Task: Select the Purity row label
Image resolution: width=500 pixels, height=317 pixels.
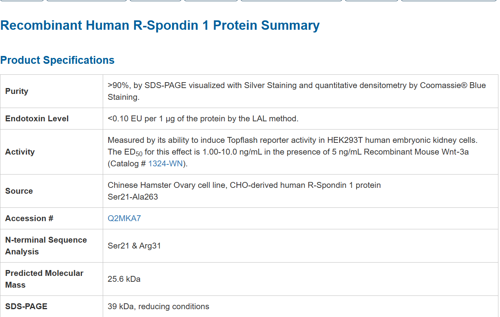Action: coord(17,91)
